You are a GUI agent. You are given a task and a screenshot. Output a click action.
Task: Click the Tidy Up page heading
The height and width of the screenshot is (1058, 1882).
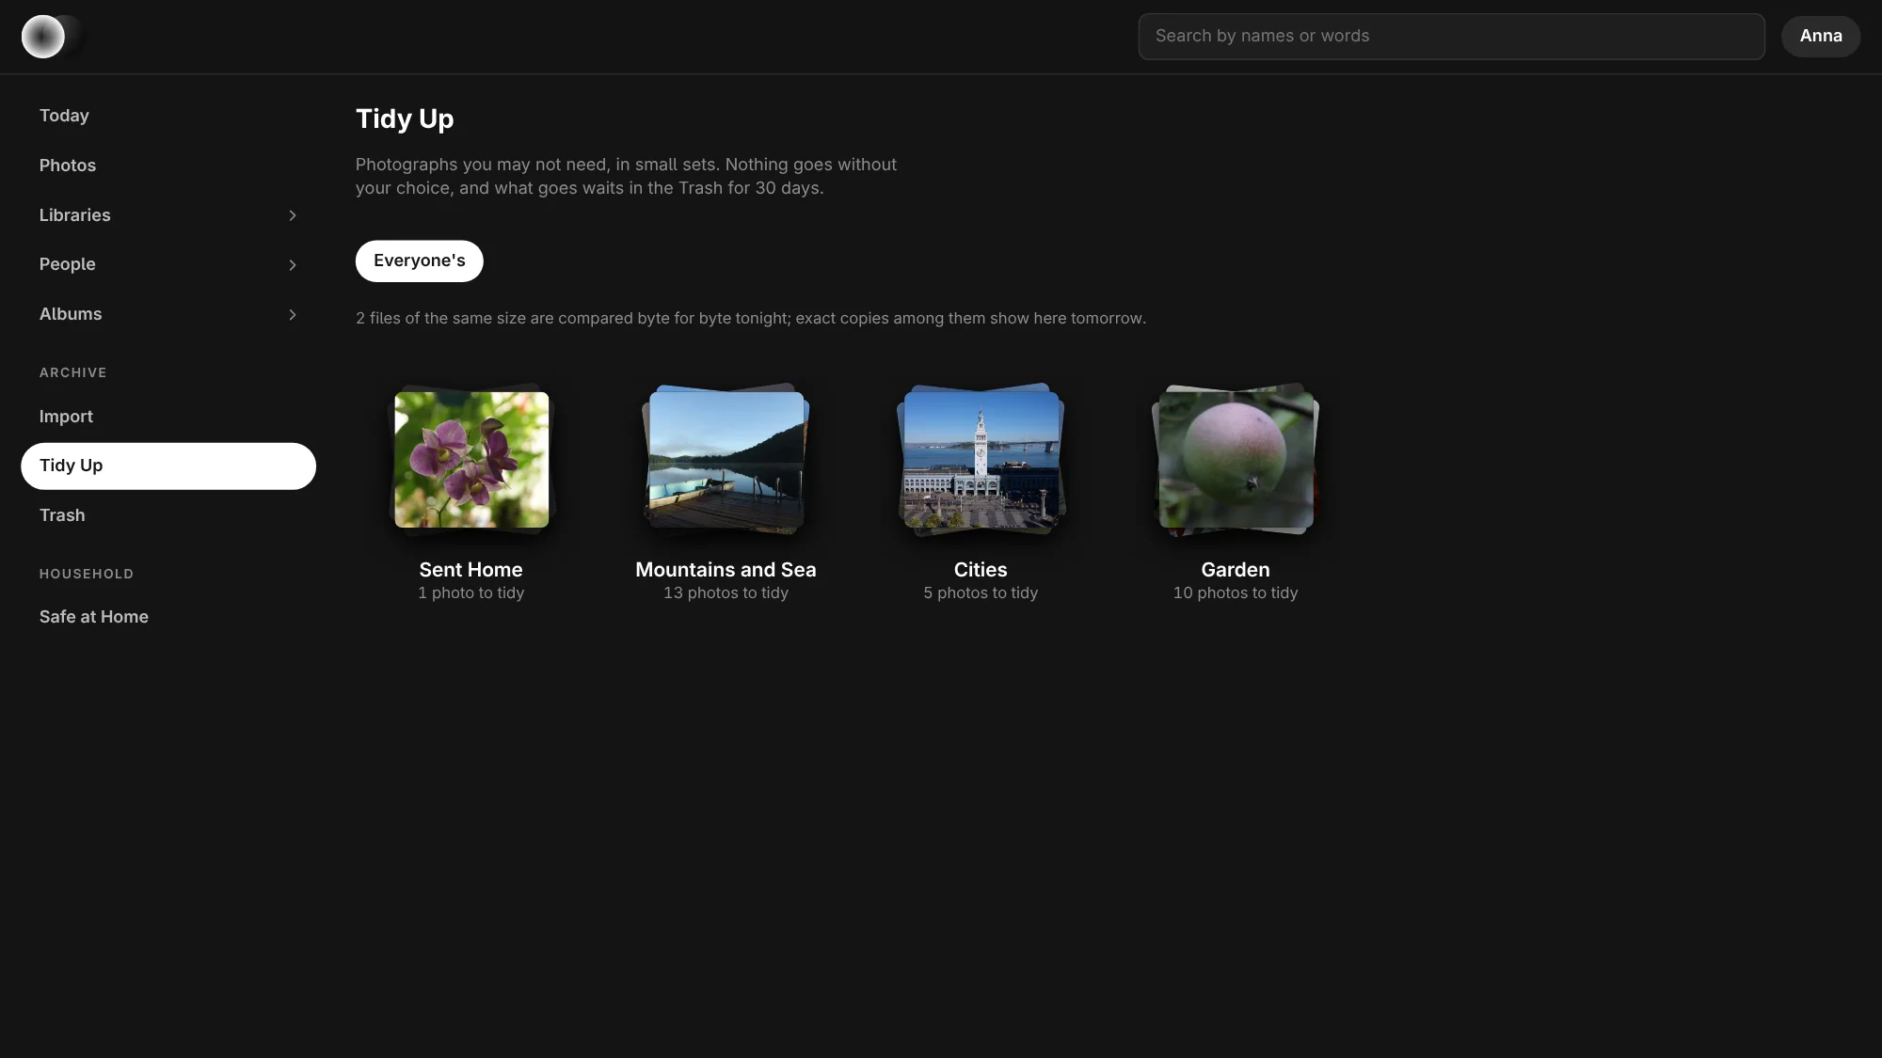coord(405,119)
